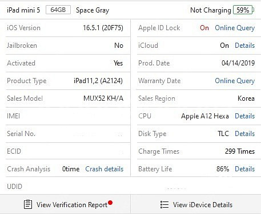
Task: Click the red On Apple ID Lock status
Action: (204, 28)
